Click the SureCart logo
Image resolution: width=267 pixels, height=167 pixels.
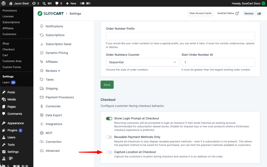click(51, 14)
